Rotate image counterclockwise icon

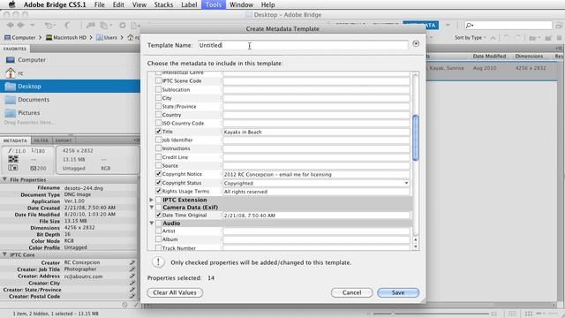click(508, 38)
